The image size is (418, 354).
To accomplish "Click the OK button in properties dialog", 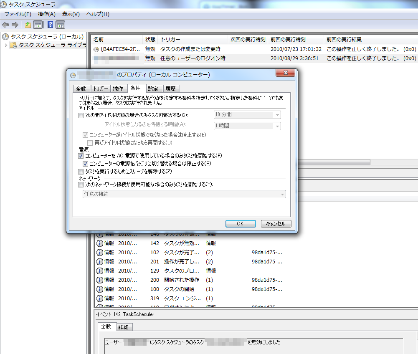I will pyautogui.click(x=240, y=224).
